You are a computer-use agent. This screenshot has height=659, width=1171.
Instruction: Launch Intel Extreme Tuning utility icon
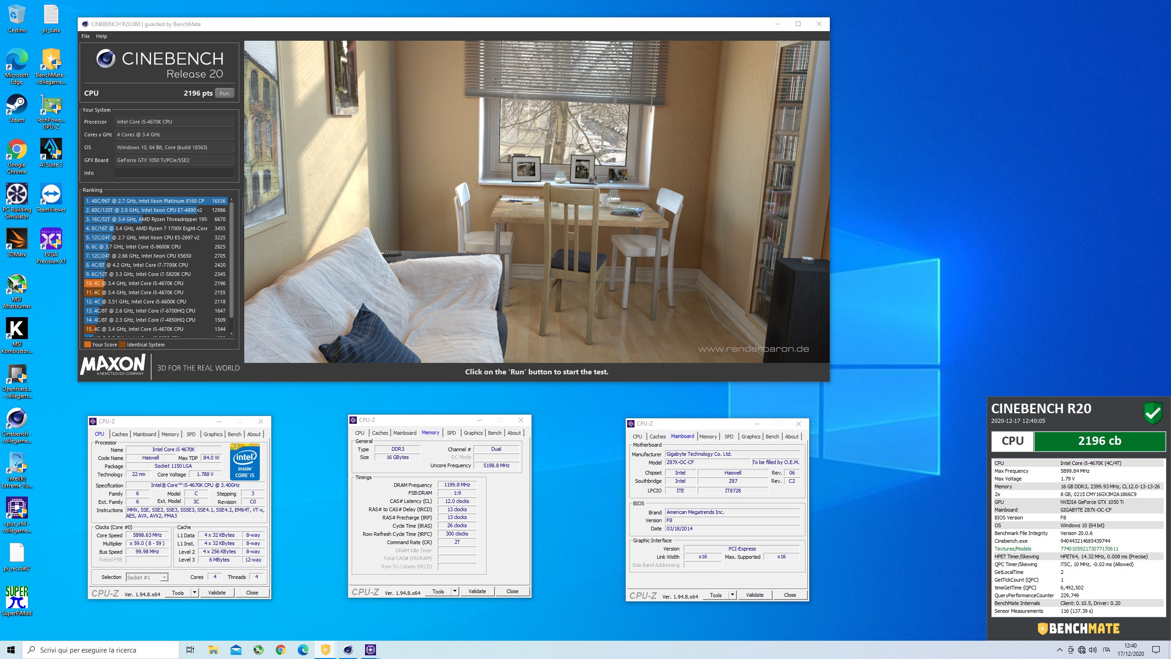[x=16, y=470]
